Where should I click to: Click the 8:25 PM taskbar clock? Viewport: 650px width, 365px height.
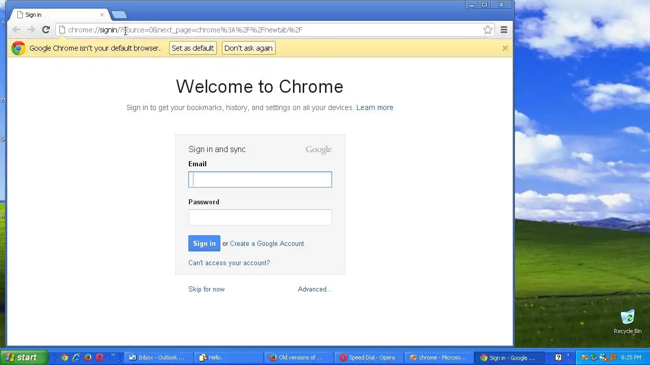tap(631, 357)
